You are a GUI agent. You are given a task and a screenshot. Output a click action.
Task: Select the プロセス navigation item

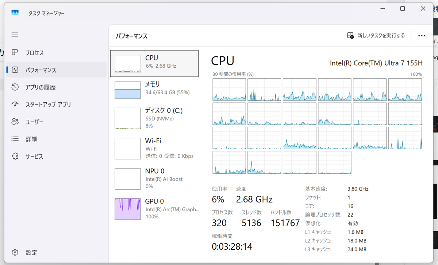click(x=57, y=52)
